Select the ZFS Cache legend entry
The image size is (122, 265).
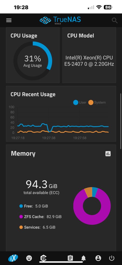pyautogui.click(x=40, y=217)
